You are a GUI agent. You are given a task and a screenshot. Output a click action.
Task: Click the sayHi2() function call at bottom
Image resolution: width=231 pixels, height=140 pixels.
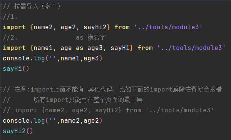[x=18, y=131]
